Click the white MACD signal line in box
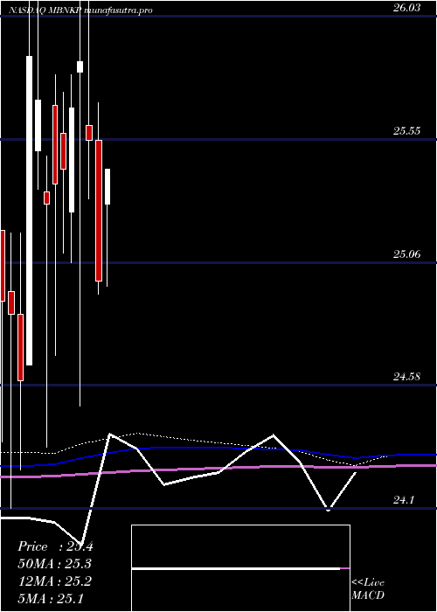 point(236,568)
